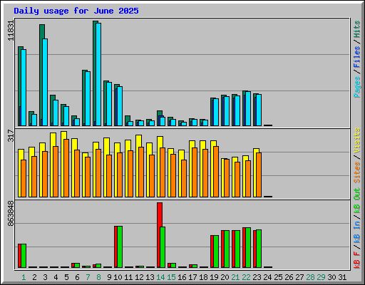This screenshot has width=365, height=285.
Task: Click day label 31 on the x-axis
Action: (x=342, y=277)
